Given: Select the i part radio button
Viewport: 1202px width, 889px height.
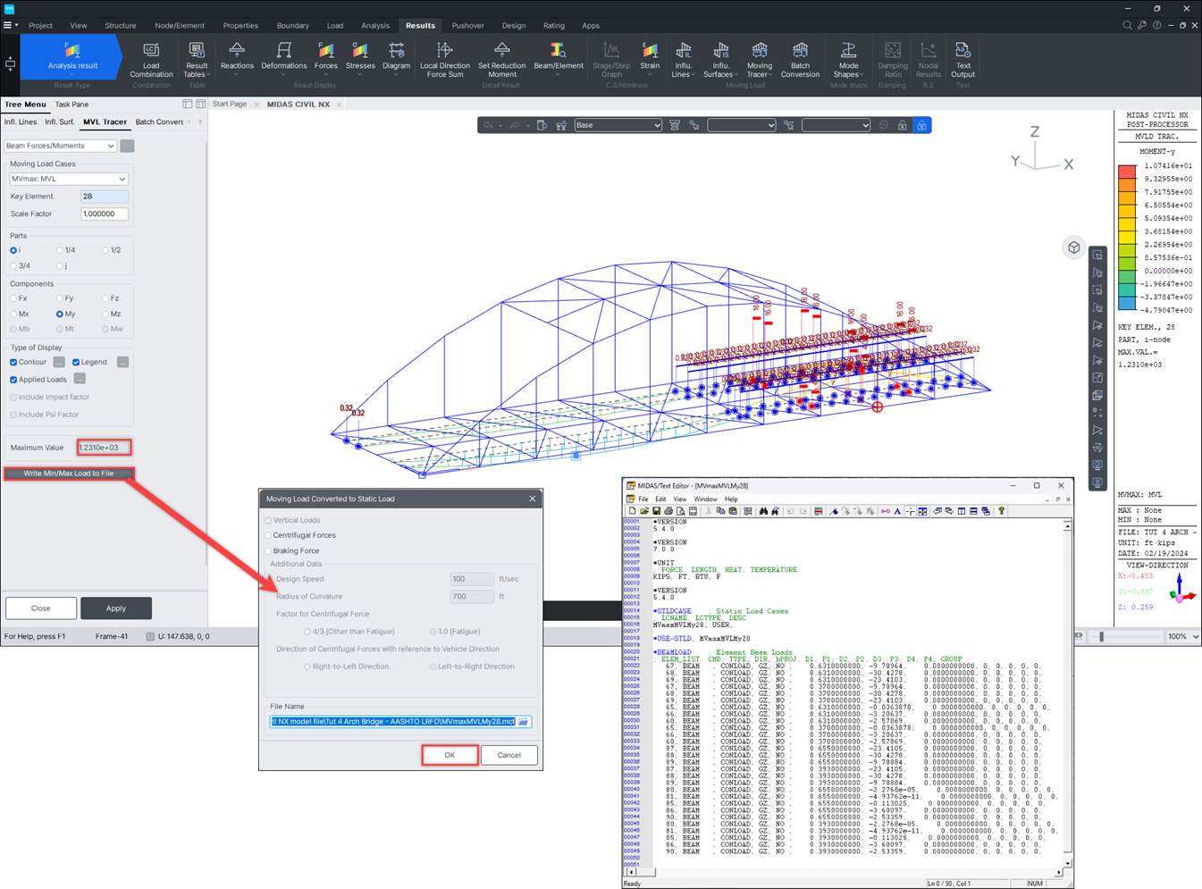Looking at the screenshot, I should (x=13, y=250).
